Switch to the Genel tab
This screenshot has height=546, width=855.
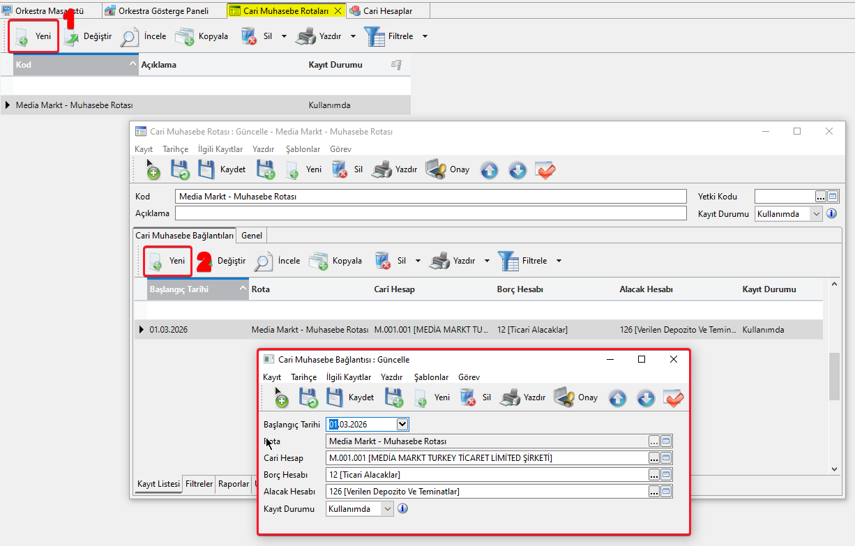point(252,236)
